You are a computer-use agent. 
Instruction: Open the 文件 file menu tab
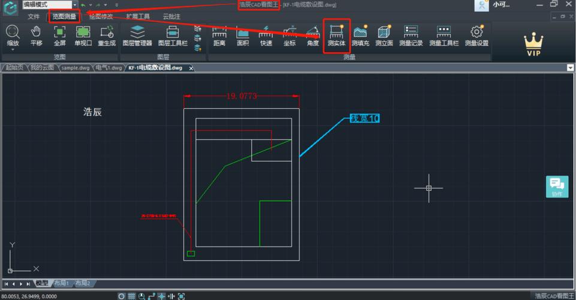coord(34,17)
